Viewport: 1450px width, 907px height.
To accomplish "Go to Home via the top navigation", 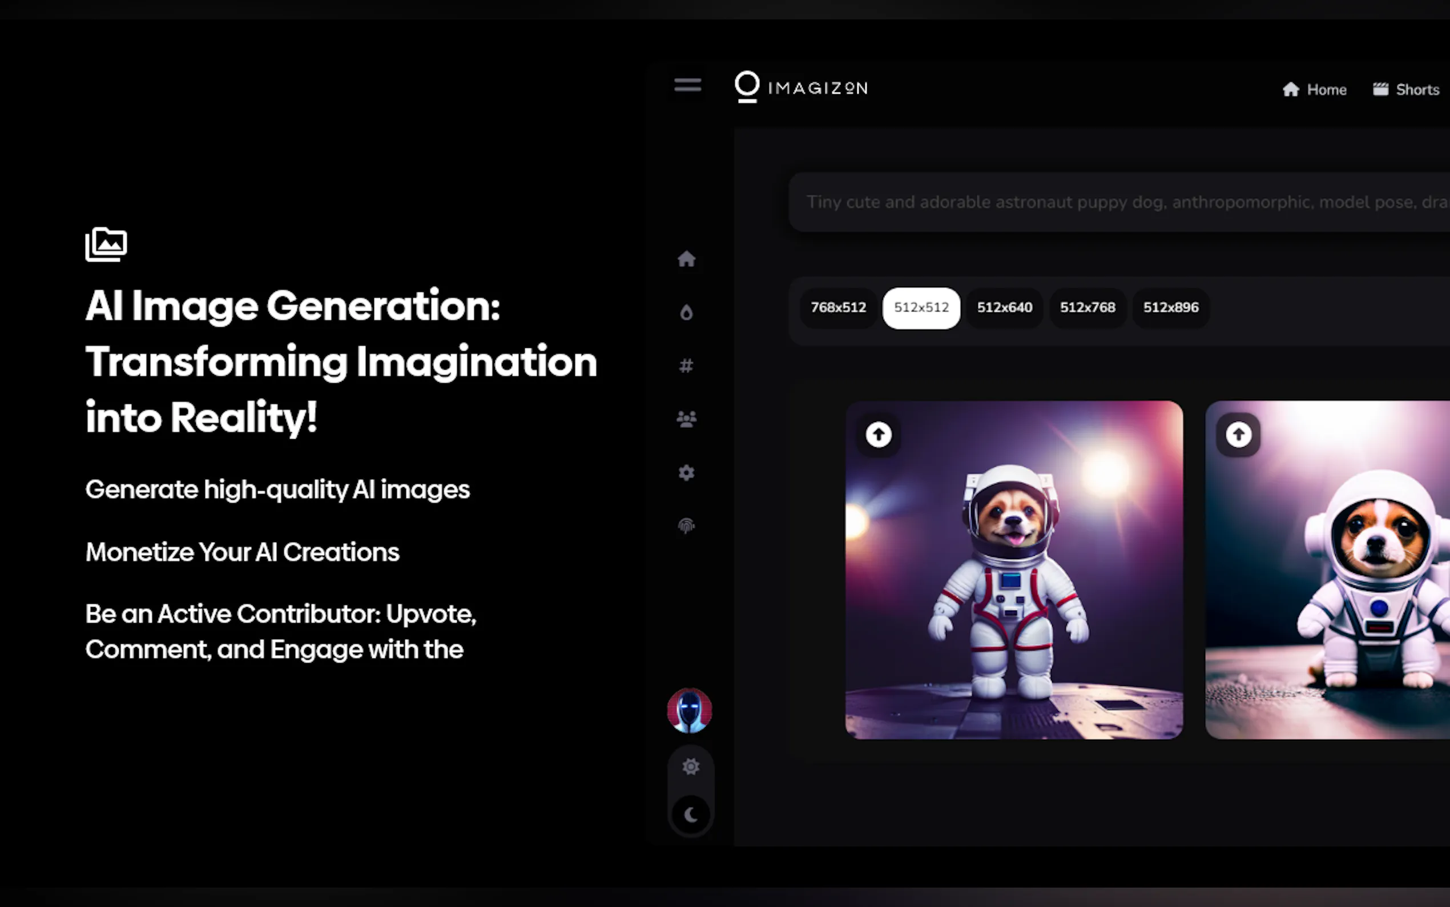I will click(1315, 89).
